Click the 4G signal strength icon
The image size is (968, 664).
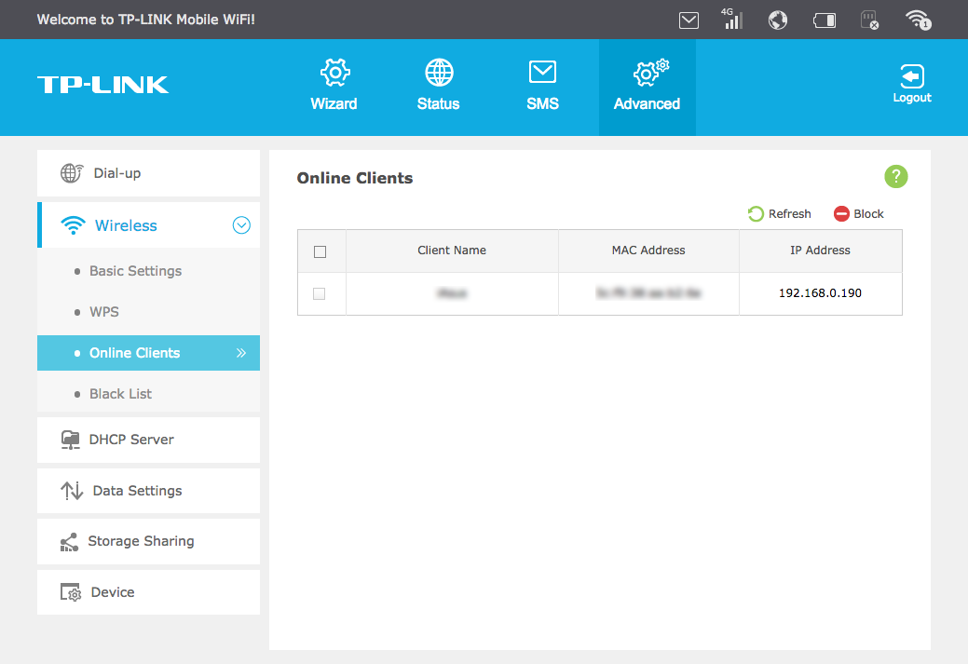pyautogui.click(x=732, y=20)
